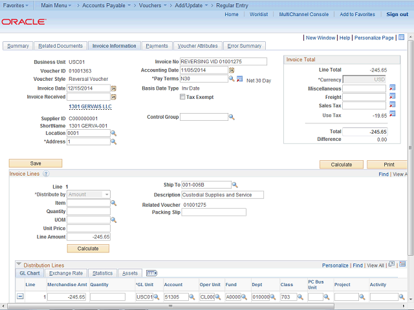Viewport: 414px width, 310px height.
Task: Click the Location lookup magnifier
Action: pyautogui.click(x=114, y=133)
